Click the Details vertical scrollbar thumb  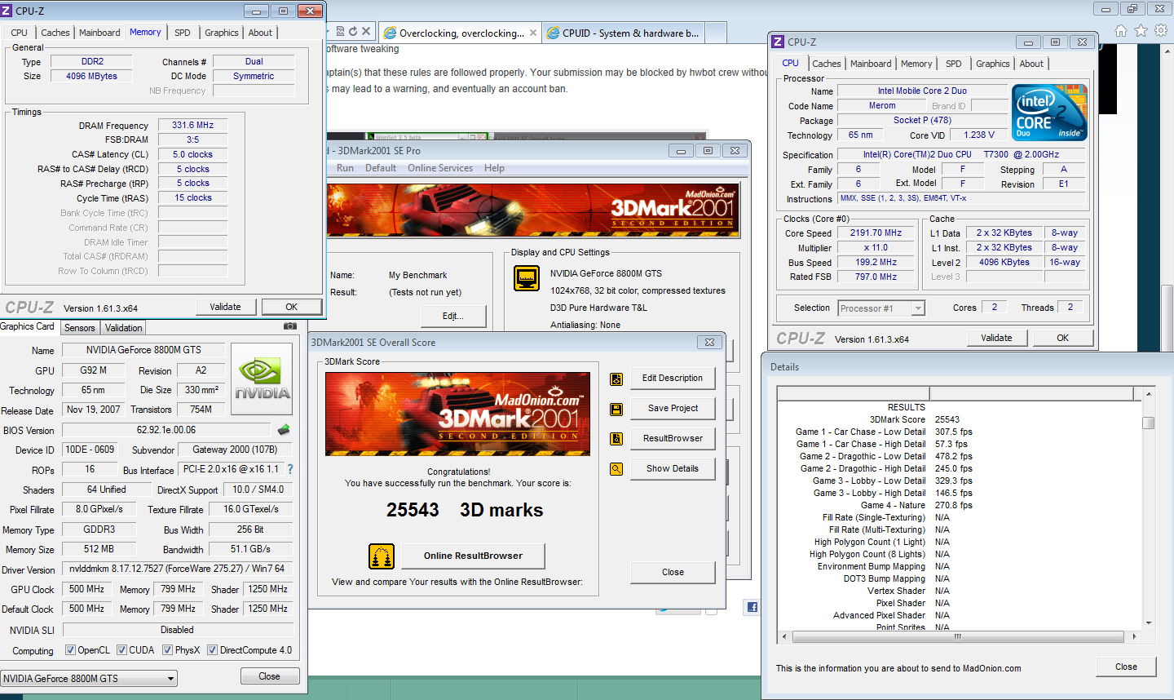pyautogui.click(x=1149, y=423)
